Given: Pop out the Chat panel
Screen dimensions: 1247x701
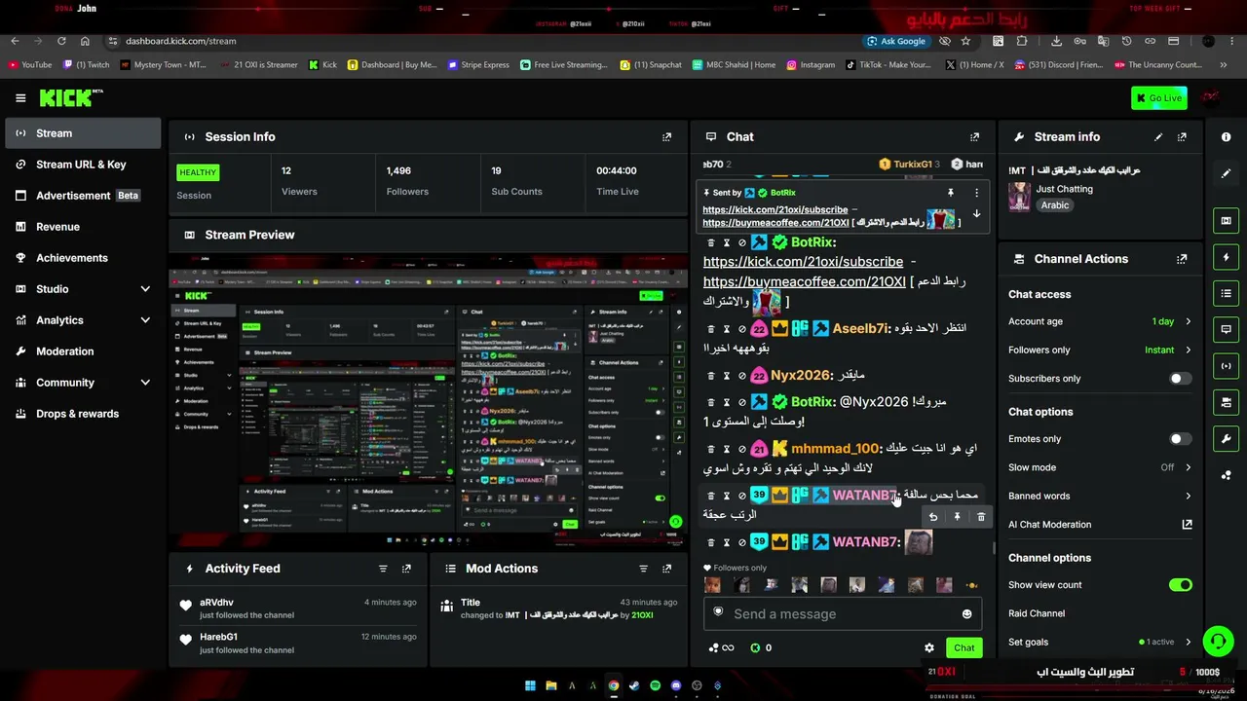Looking at the screenshot, I should click(974, 137).
